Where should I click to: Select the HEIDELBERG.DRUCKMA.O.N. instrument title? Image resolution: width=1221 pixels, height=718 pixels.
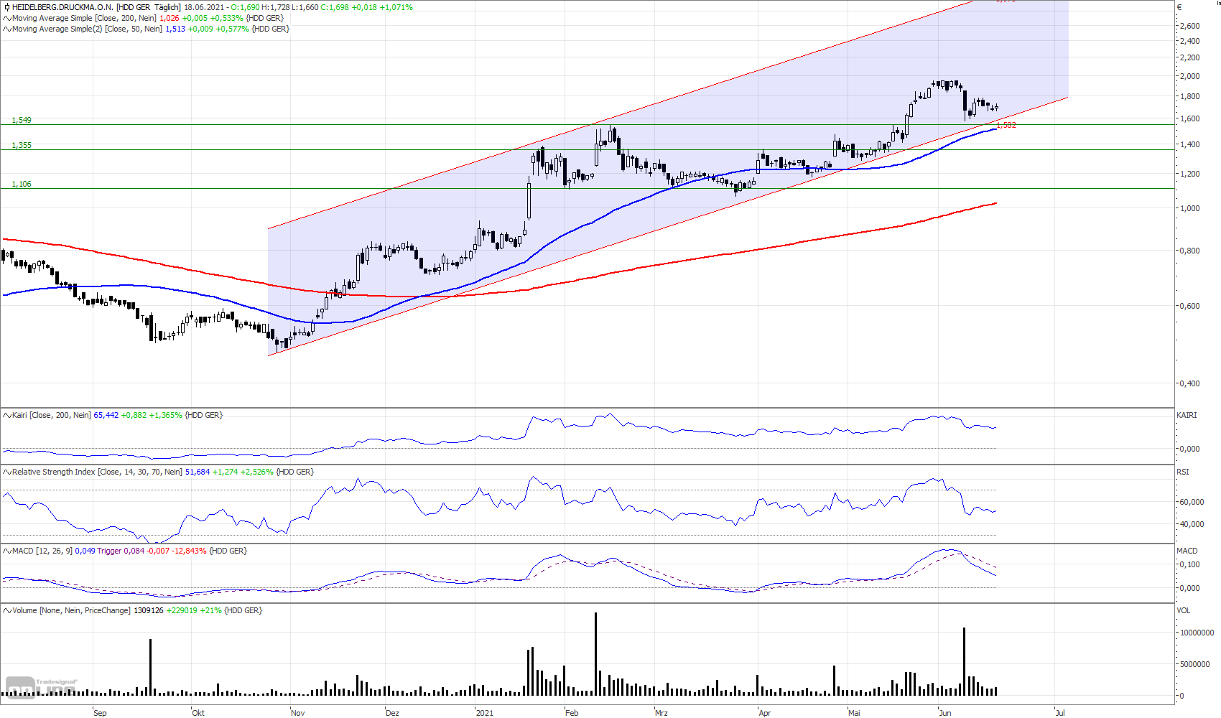62,7
